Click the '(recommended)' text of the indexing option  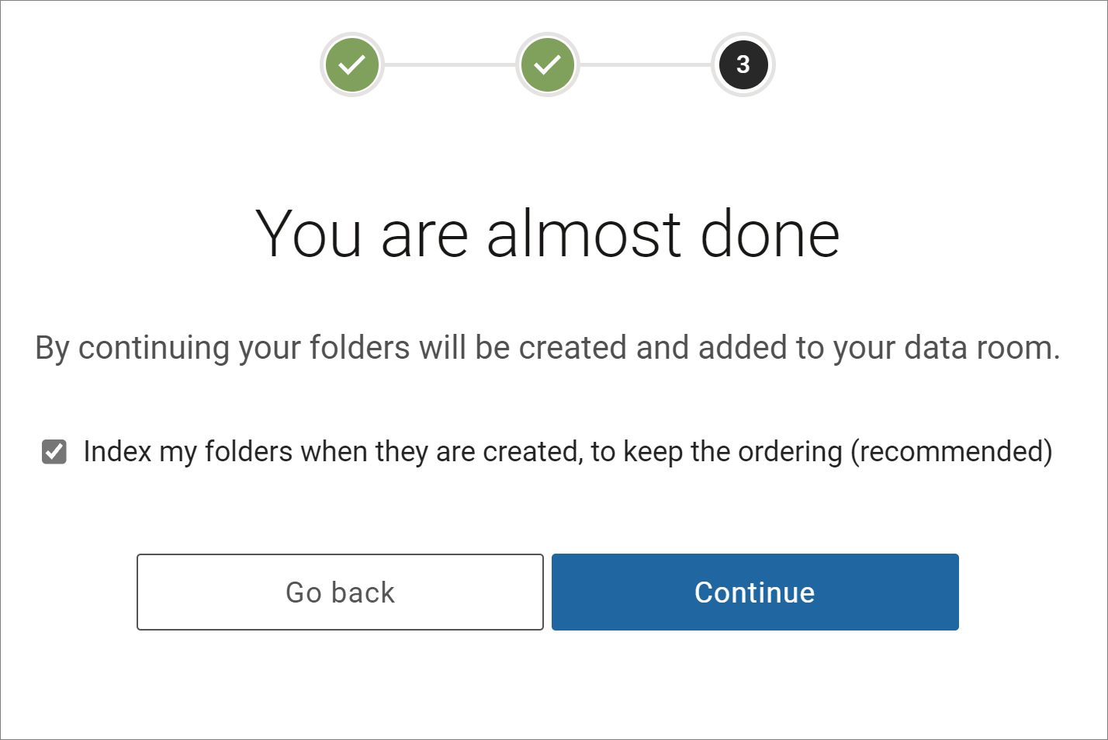pos(951,451)
